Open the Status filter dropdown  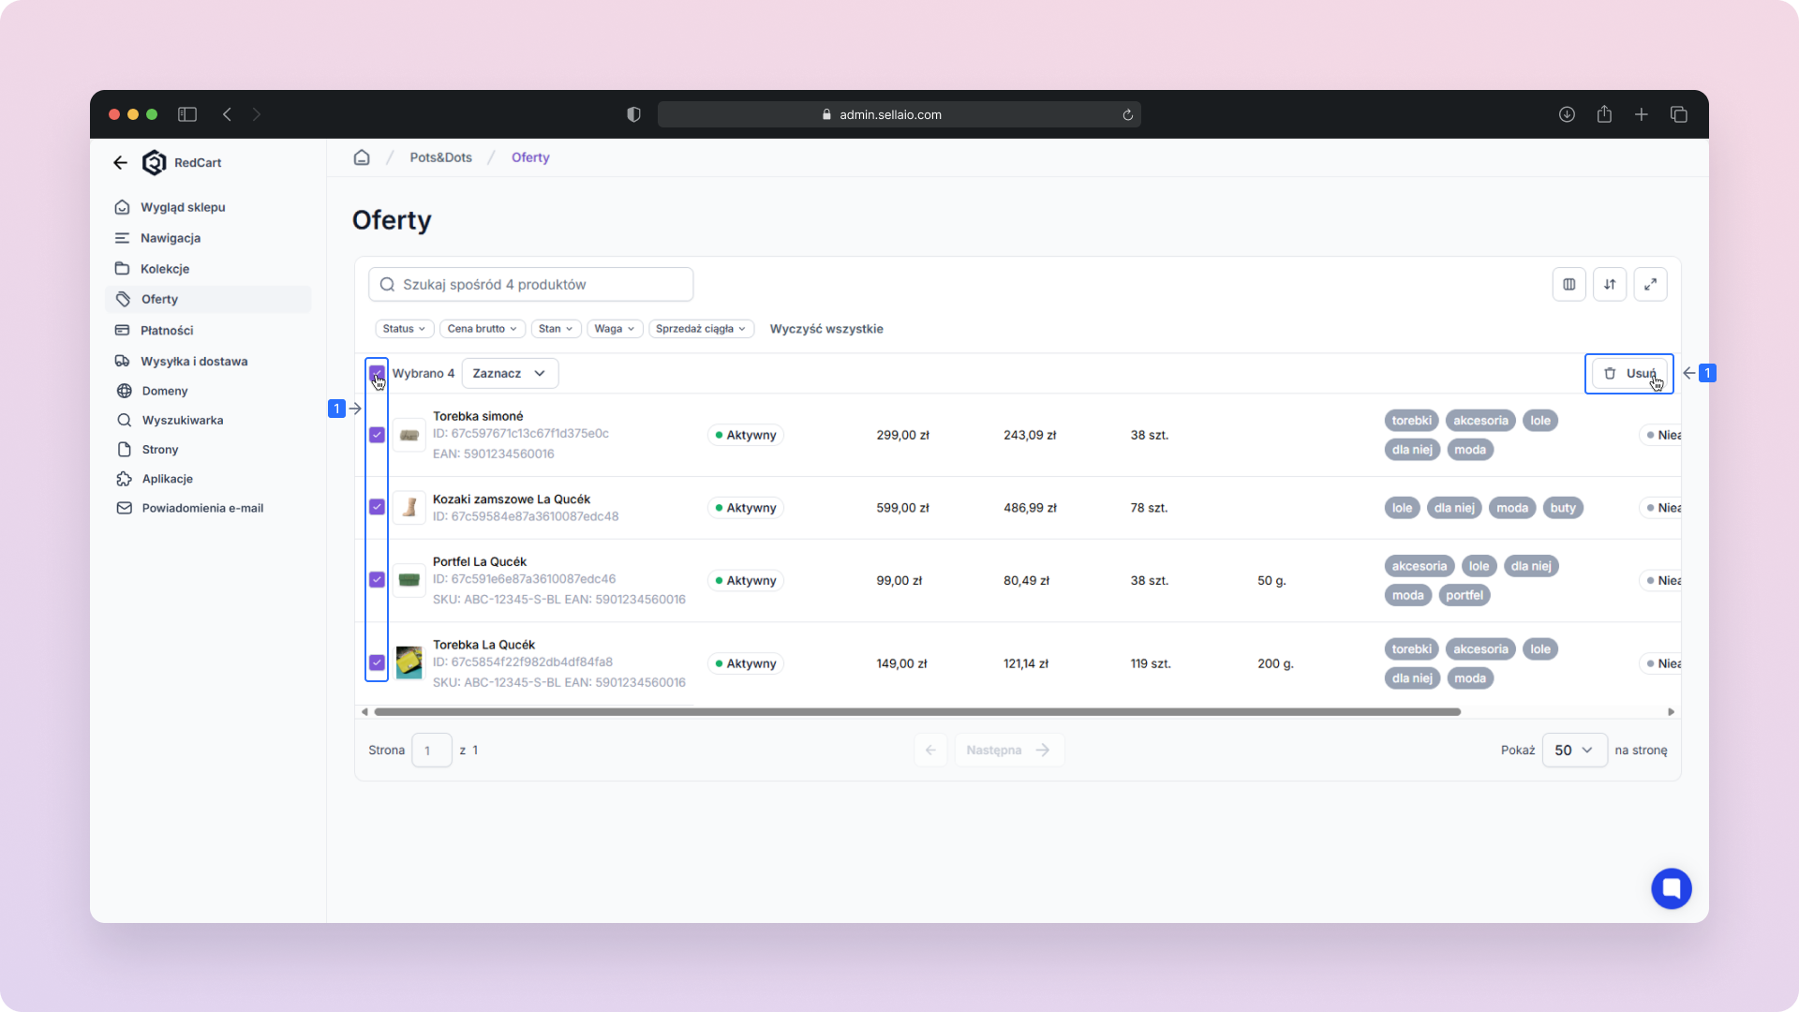tap(404, 329)
